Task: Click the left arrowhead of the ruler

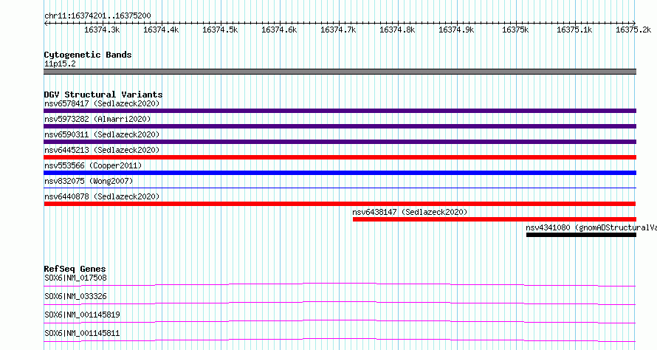Action: click(46, 23)
